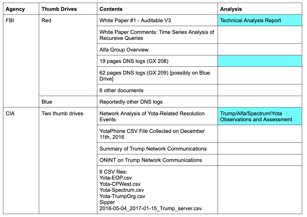Click the "Blue" thumb drive cell
Image resolution: width=307 pixels, height=217 pixels.
tap(68, 102)
